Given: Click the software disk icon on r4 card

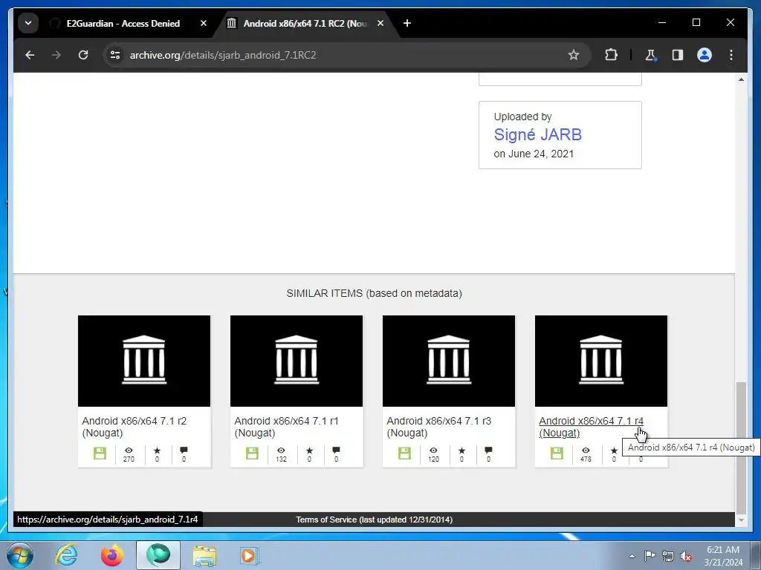Looking at the screenshot, I should 557,453.
